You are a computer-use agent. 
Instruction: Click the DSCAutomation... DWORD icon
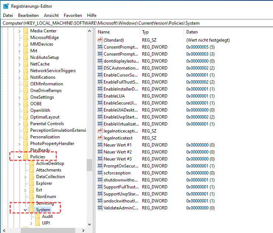100,68
